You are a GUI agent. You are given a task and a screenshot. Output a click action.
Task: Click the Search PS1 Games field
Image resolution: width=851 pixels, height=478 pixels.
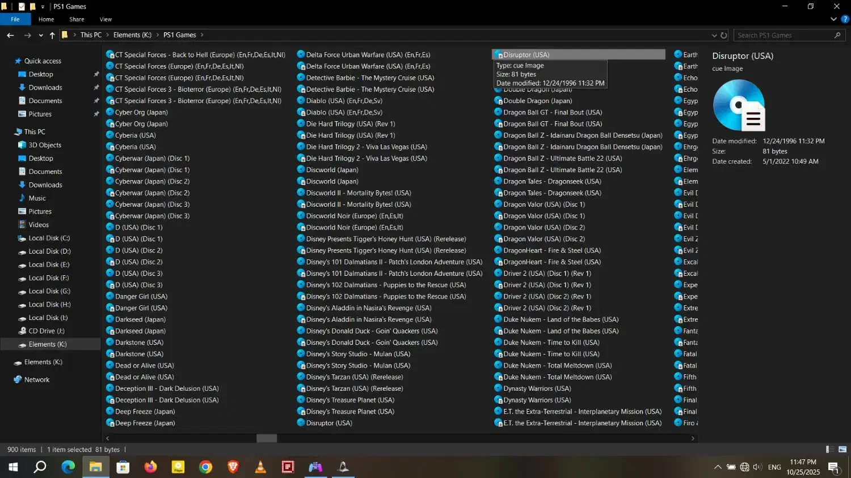coord(783,35)
